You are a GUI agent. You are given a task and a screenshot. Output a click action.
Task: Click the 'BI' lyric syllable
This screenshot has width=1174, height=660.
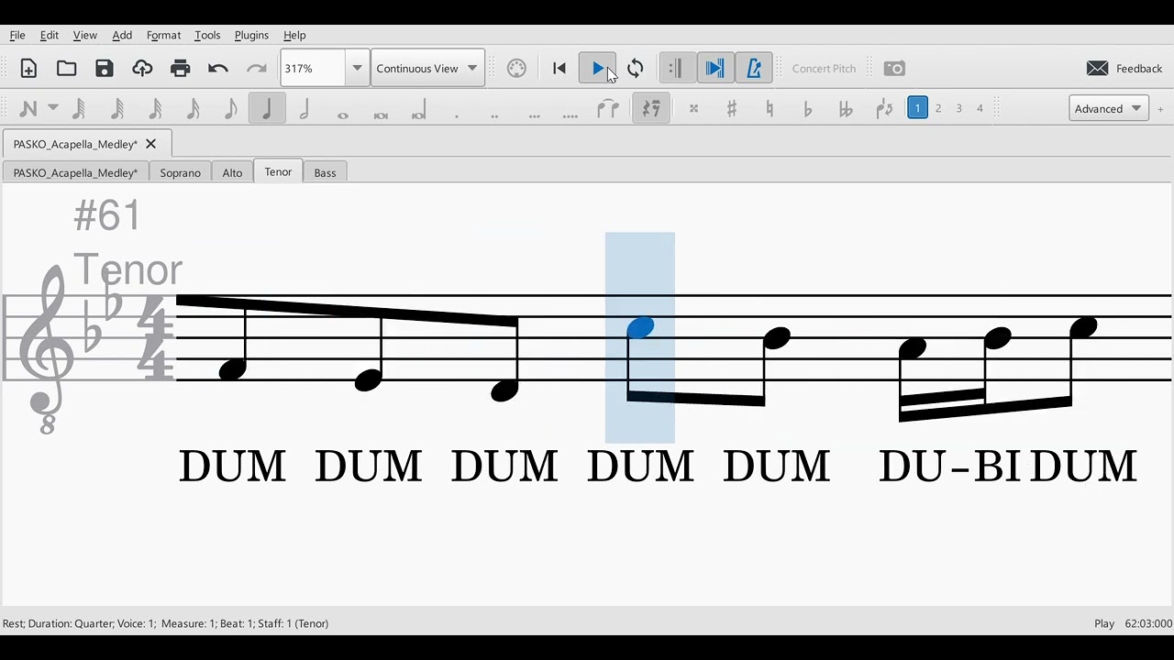click(997, 467)
